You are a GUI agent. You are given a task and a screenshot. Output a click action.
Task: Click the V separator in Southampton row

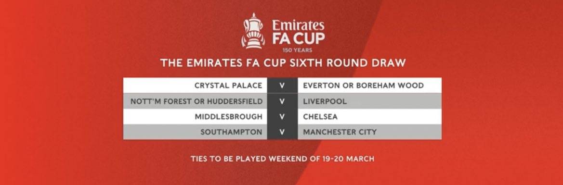click(282, 132)
